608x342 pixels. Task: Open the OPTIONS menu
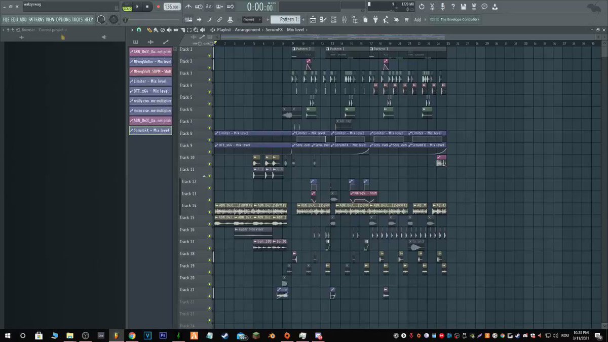coord(63,19)
